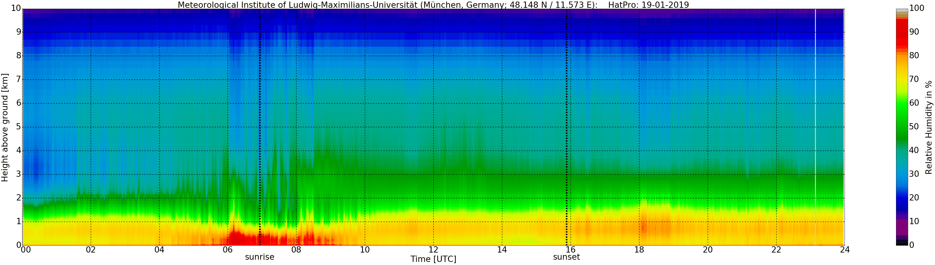Select the sunrise dotted vertical marker line
The height and width of the screenshot is (265, 935).
click(259, 127)
